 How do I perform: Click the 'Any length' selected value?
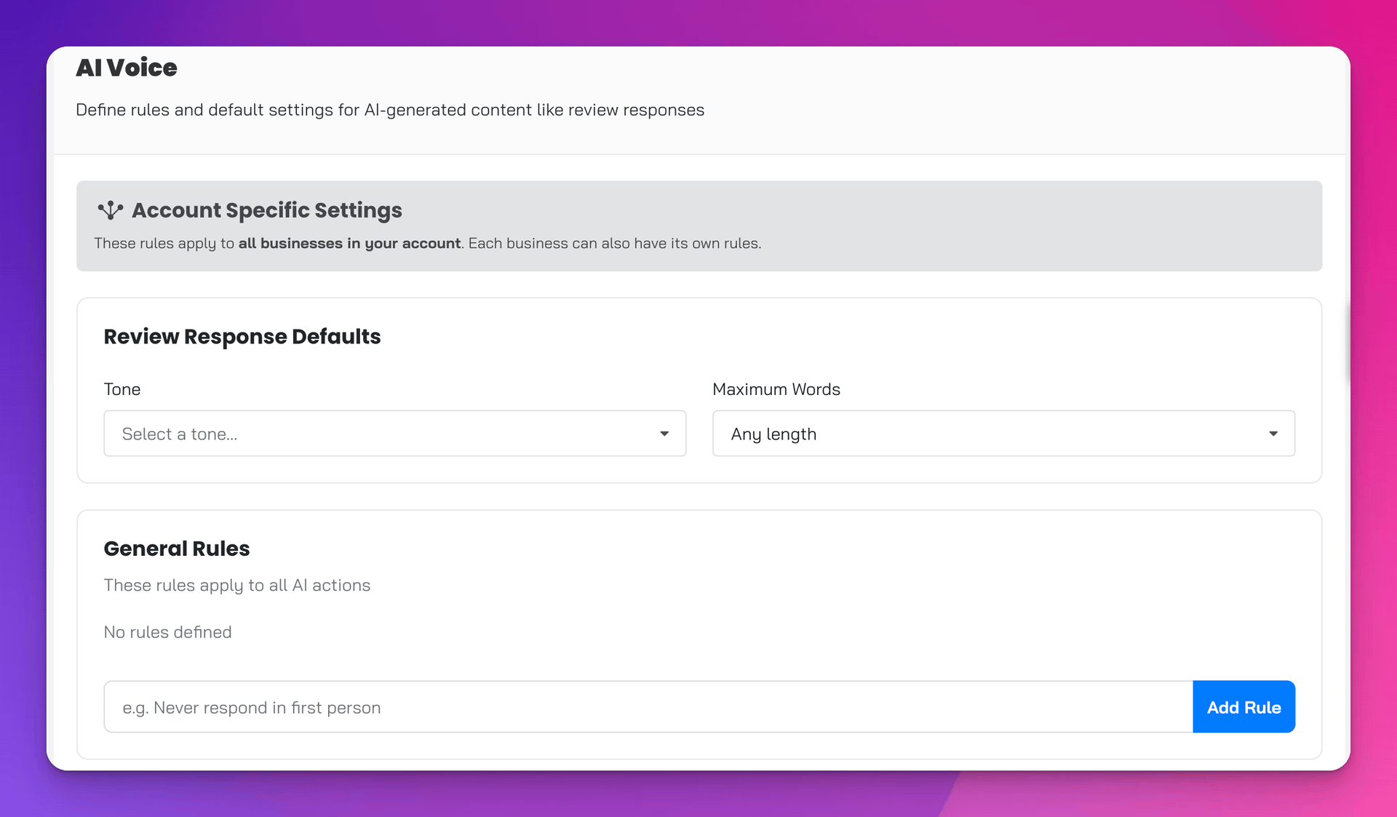click(x=773, y=434)
